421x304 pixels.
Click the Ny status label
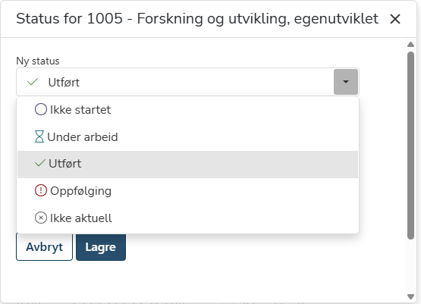click(x=38, y=61)
